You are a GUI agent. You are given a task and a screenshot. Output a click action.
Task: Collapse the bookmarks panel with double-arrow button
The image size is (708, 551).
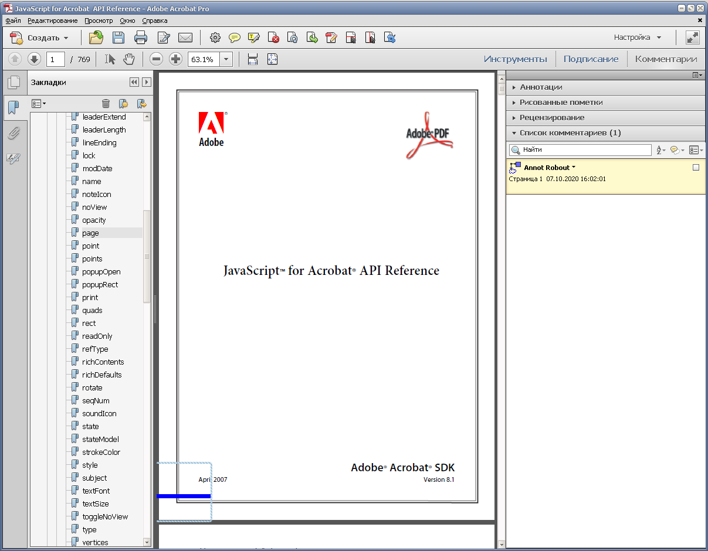tap(134, 83)
